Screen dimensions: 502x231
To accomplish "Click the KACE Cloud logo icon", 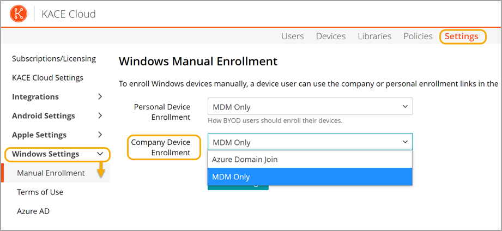I will [x=19, y=14].
